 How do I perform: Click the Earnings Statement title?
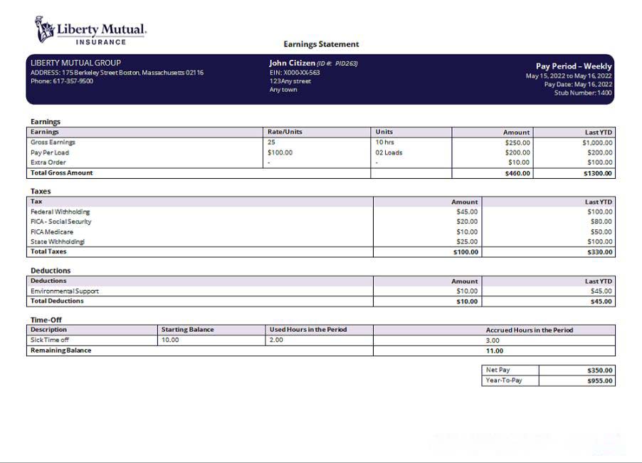tap(321, 44)
